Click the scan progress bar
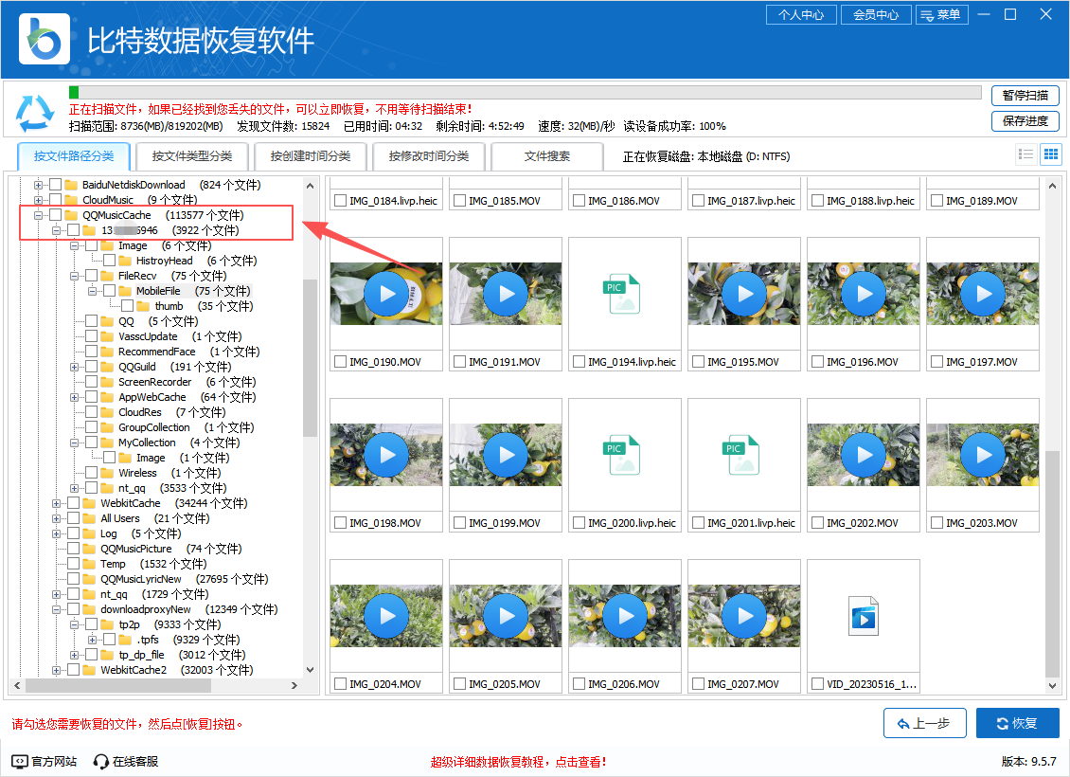 pos(521,92)
